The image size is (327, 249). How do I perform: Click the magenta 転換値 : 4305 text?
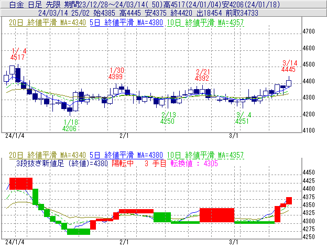click(x=194, y=163)
